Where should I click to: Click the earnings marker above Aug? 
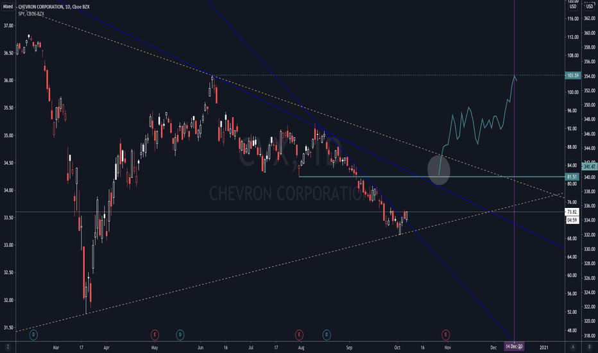(299, 335)
